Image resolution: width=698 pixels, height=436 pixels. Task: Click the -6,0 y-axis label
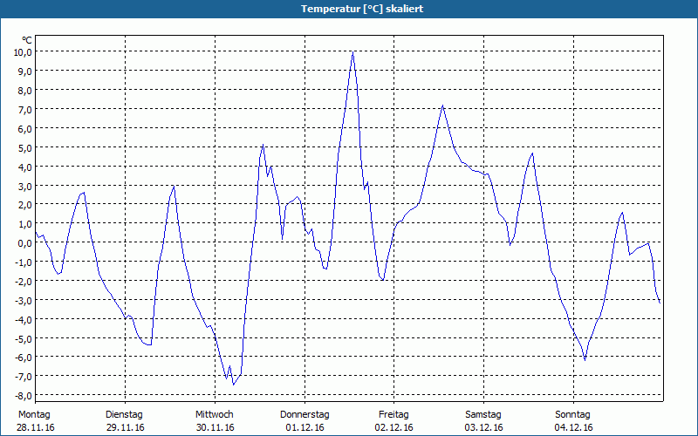(x=24, y=358)
